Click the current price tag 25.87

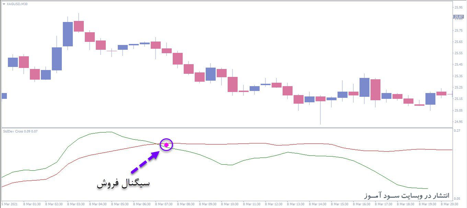[458, 16]
